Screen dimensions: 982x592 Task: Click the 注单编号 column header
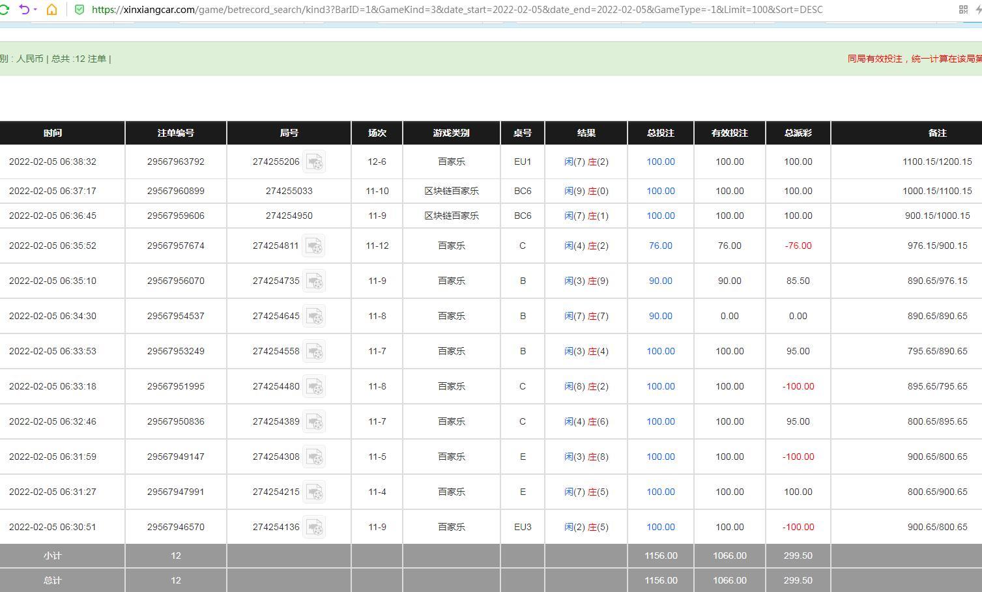pyautogui.click(x=175, y=133)
